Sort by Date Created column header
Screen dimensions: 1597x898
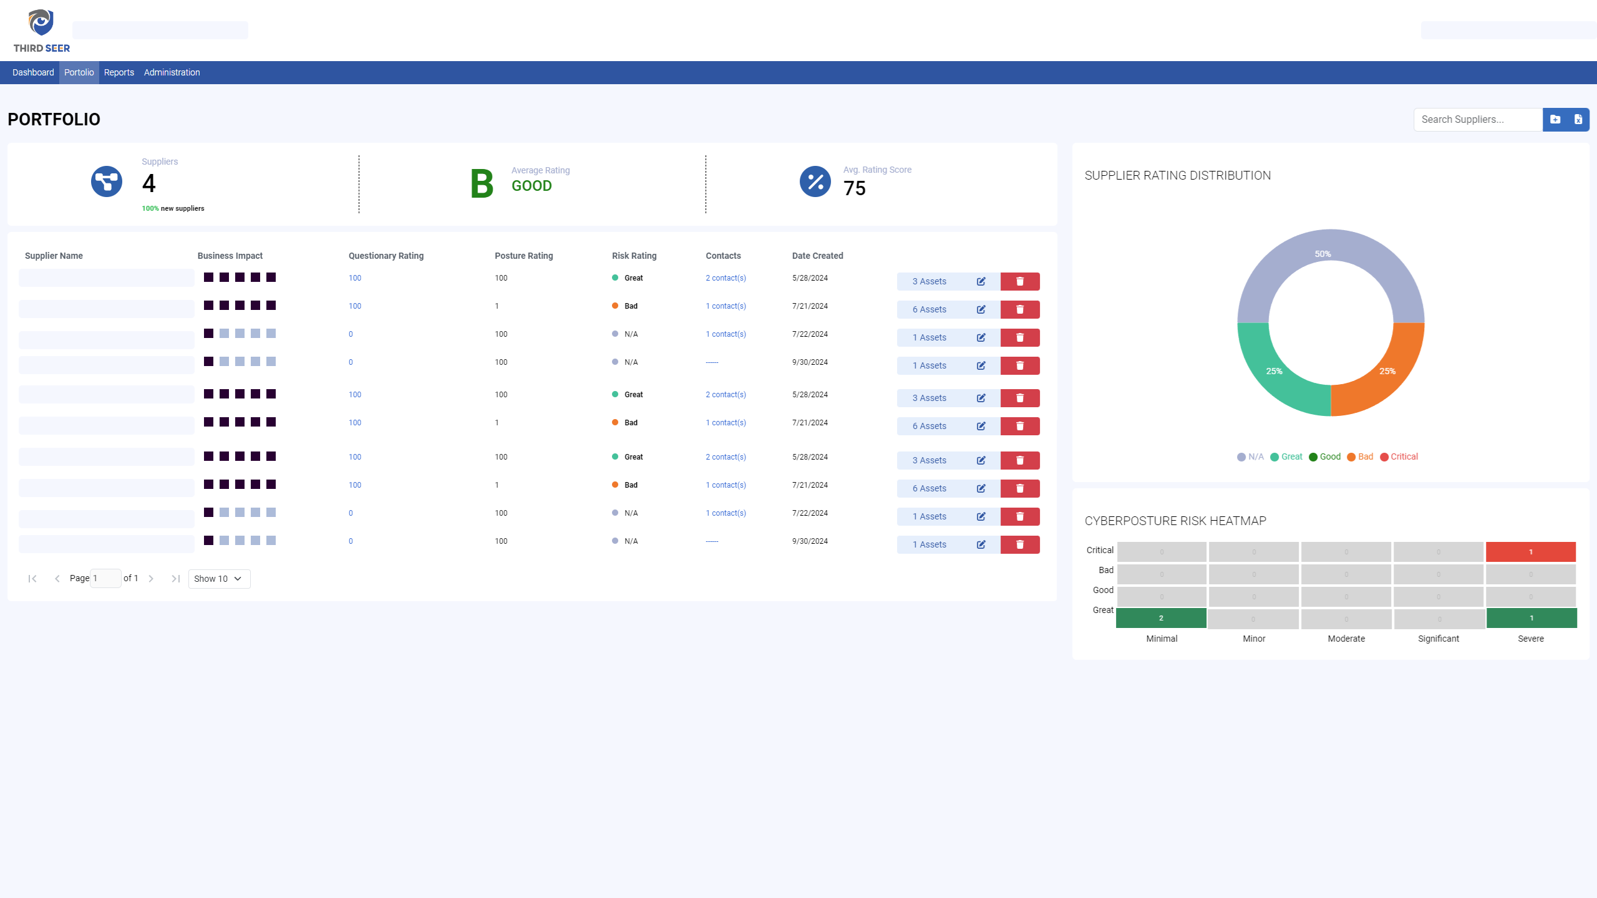pyautogui.click(x=818, y=256)
